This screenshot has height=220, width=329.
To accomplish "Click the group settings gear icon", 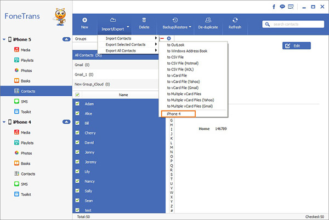I will (x=169, y=38).
